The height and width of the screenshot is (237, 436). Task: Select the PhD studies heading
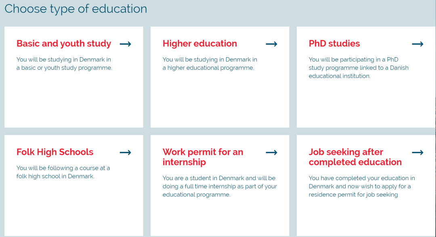pyautogui.click(x=334, y=44)
